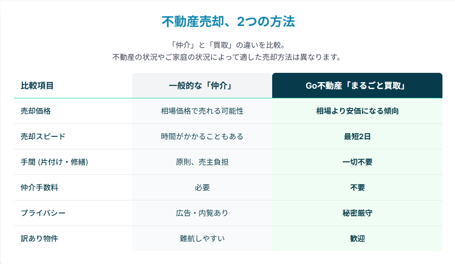Click the 売却価格 row label
The height and width of the screenshot is (264, 455).
pos(35,111)
